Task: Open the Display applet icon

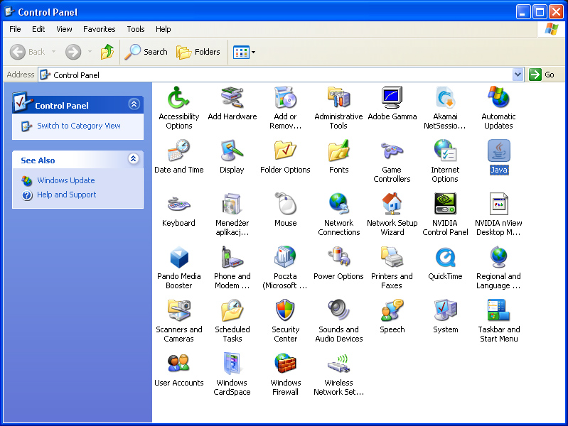Action: coord(232,151)
